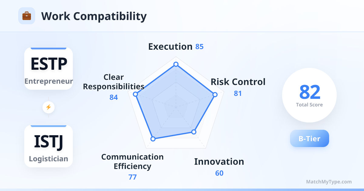Open the MatchMyType.com link
Screen dimensions: 364x191
329,182
